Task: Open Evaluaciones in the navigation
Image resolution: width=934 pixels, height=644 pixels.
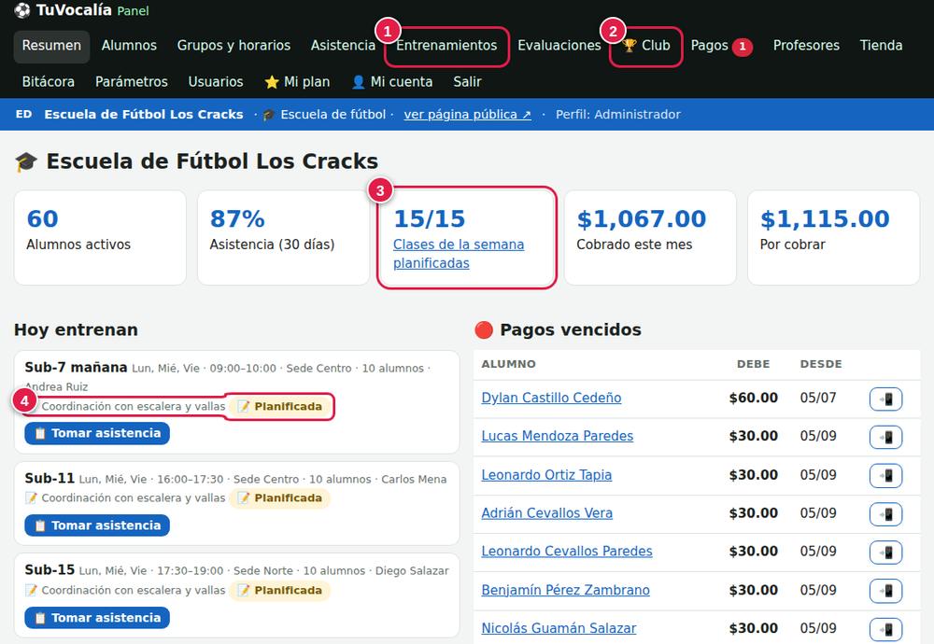Action: click(x=559, y=46)
